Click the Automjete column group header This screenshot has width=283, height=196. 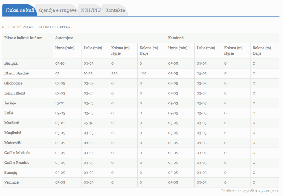(64, 38)
